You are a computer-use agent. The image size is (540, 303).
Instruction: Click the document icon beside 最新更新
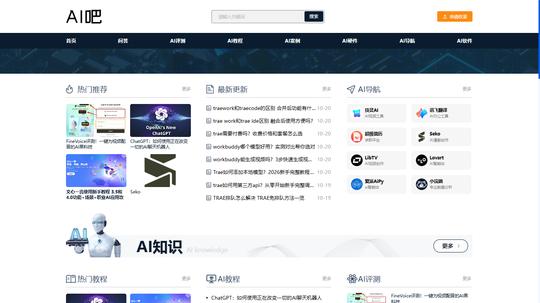tap(210, 89)
